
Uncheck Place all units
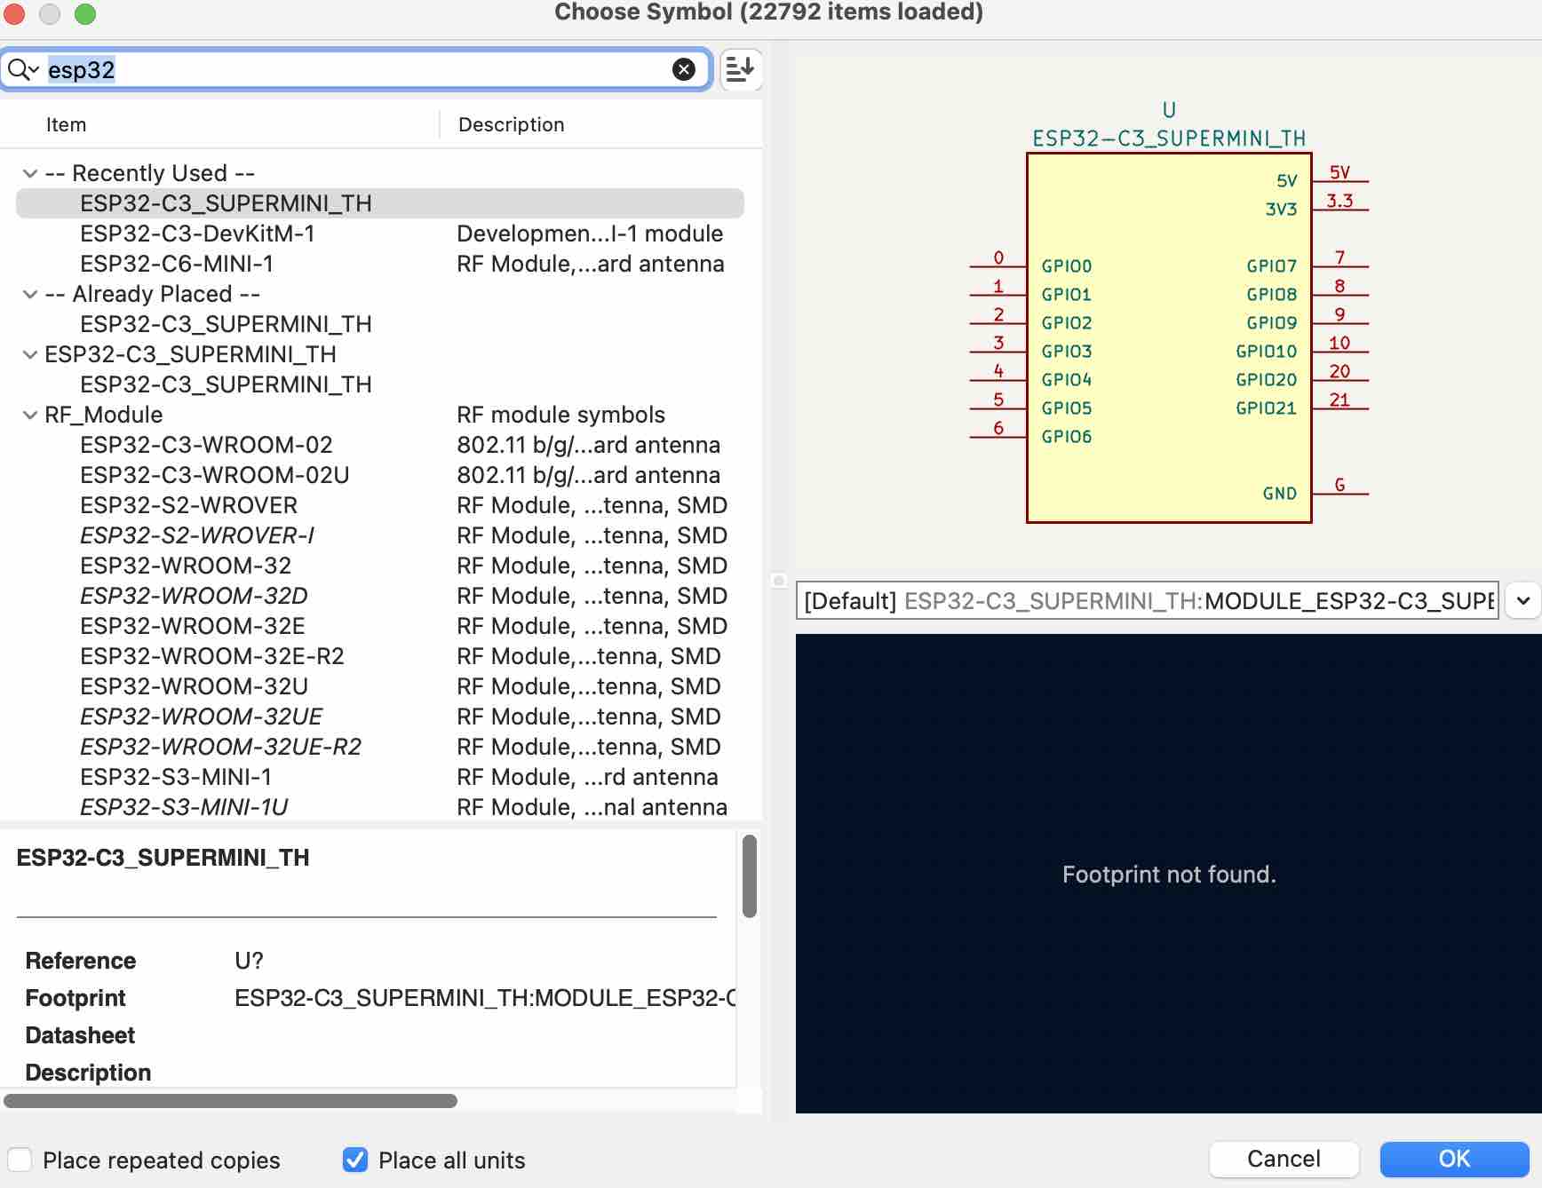point(355,1160)
